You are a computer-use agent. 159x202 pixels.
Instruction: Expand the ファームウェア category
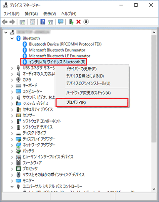coord(12,163)
